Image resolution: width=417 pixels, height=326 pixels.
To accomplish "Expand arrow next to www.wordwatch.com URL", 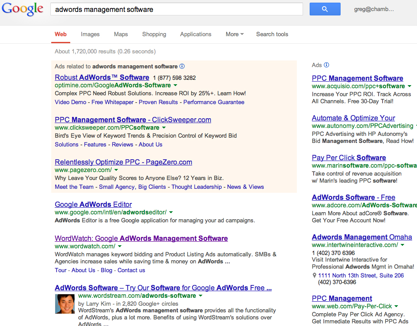I will [x=120, y=246].
